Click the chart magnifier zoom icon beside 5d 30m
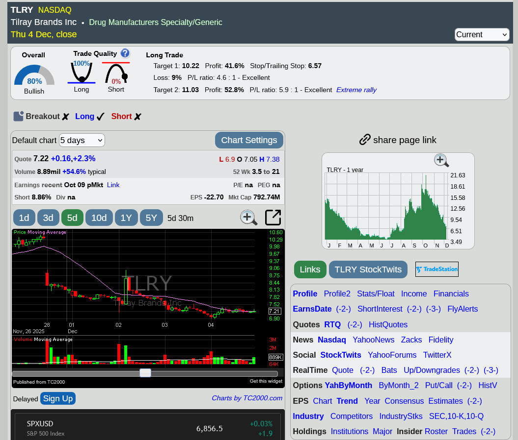Screen dimensions: 518x440 click(x=248, y=218)
